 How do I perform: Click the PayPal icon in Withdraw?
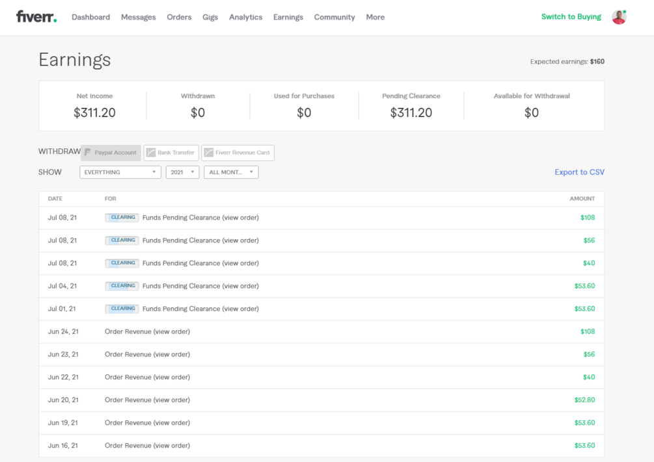(x=88, y=153)
